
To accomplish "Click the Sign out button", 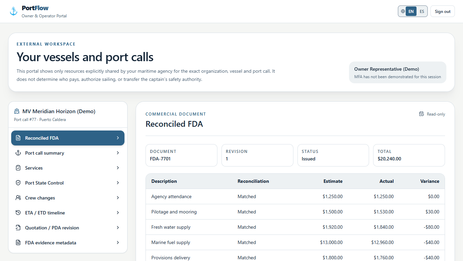I will (443, 11).
